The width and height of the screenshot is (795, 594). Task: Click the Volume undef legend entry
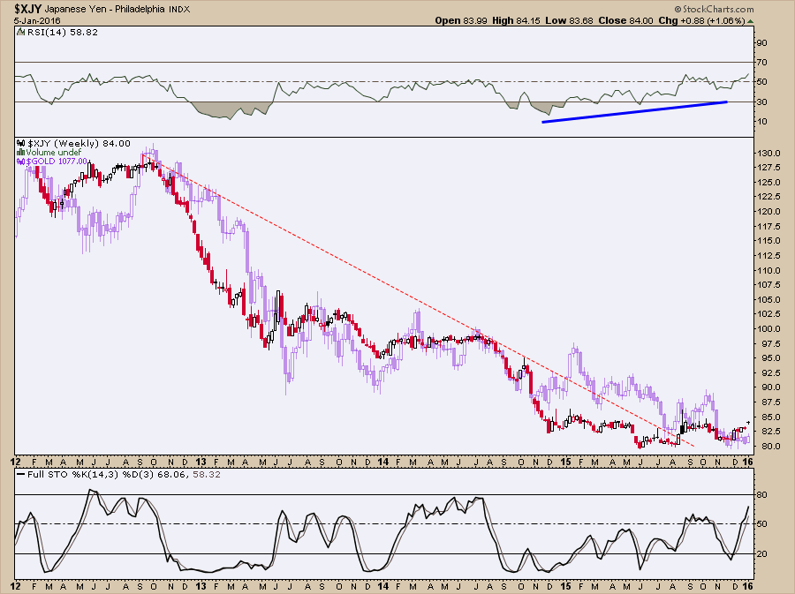tap(54, 153)
